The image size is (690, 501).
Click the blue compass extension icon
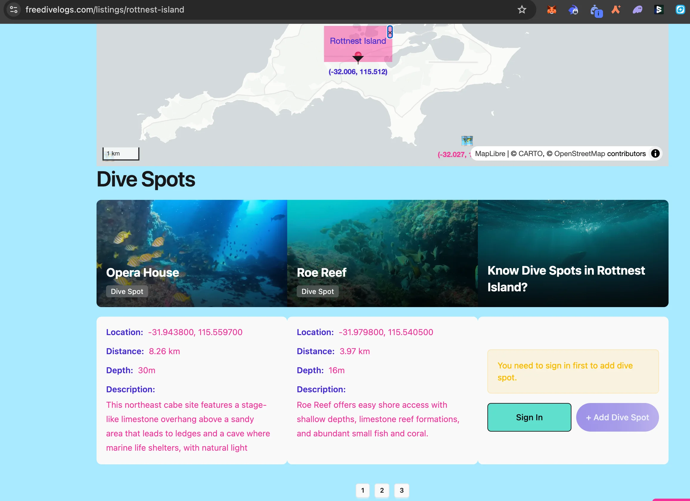(680, 10)
